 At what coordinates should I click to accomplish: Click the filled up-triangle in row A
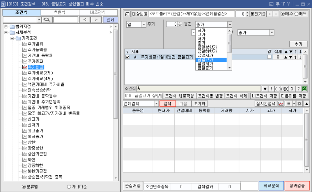tap(286, 57)
